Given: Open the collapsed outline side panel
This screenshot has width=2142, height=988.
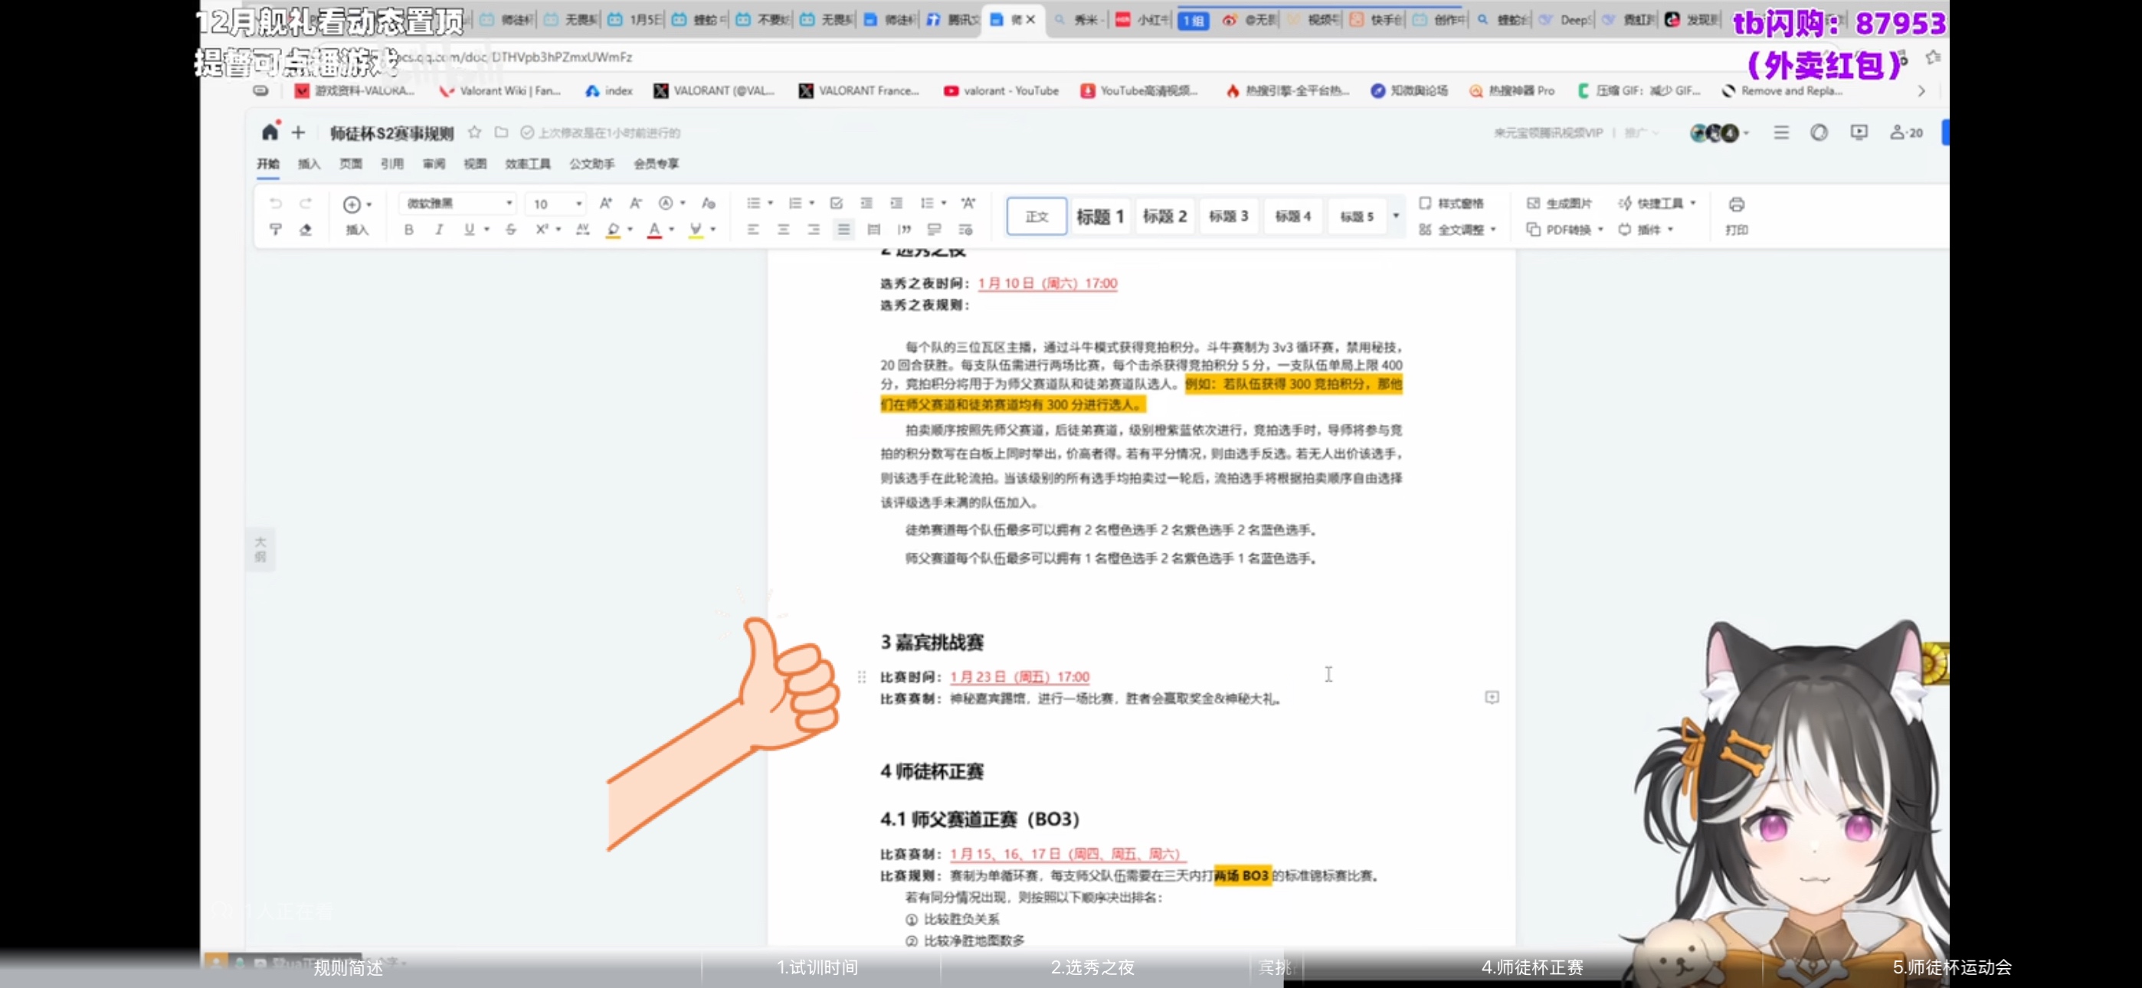Looking at the screenshot, I should click(x=260, y=549).
